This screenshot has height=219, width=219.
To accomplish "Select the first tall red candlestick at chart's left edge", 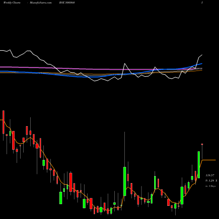I will point(4,122).
